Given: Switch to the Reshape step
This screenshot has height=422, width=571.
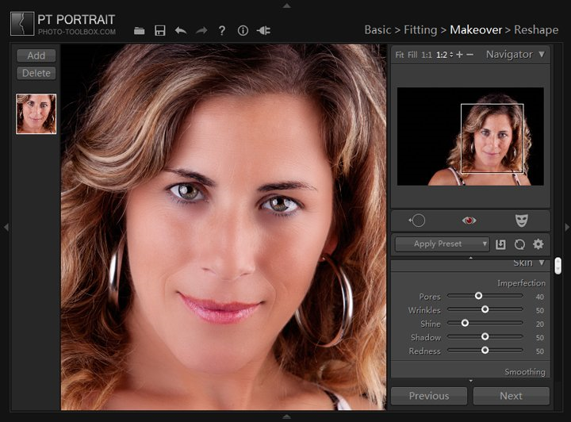Looking at the screenshot, I should 535,29.
